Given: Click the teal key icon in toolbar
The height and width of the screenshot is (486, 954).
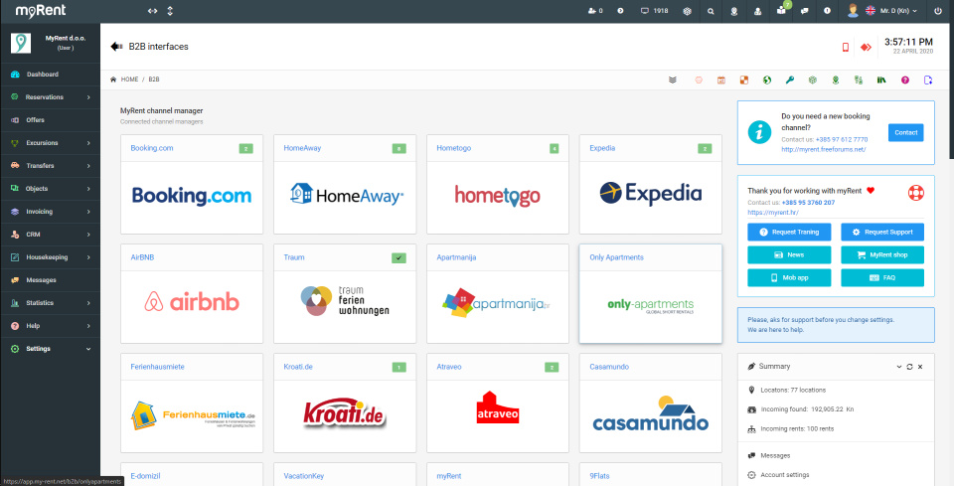Looking at the screenshot, I should 790,80.
